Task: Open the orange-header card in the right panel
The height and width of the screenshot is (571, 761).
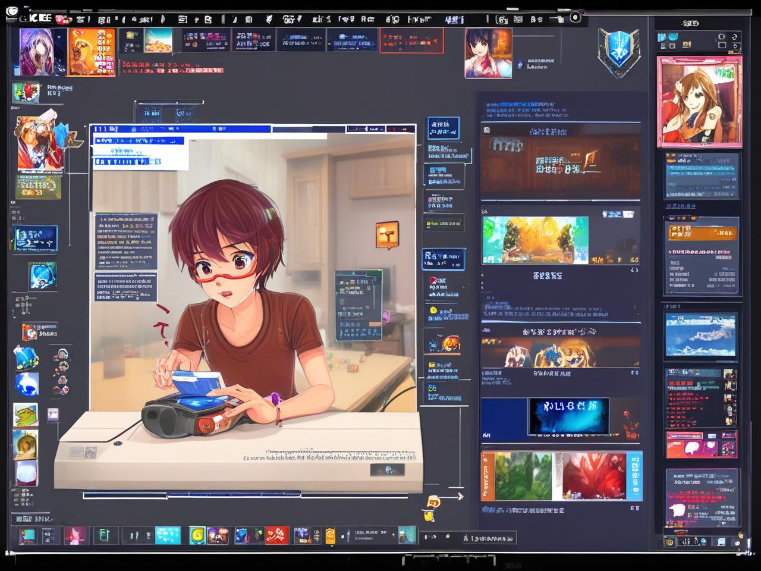Action: point(702,258)
